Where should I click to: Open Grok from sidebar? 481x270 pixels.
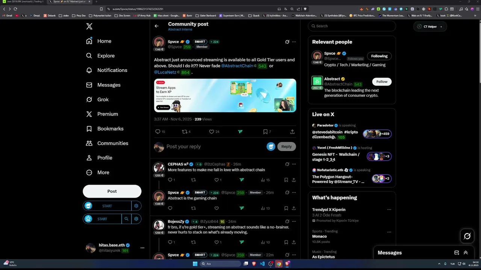[x=97, y=99]
